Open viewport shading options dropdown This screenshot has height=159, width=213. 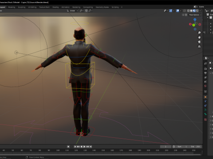(200, 11)
